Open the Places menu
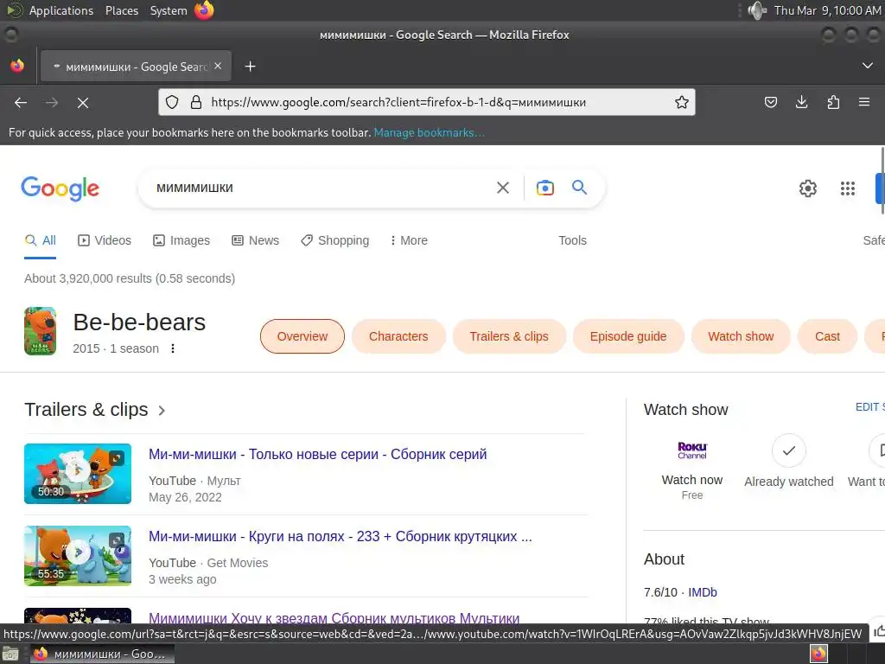Viewport: 885px width, 664px height. [122, 10]
